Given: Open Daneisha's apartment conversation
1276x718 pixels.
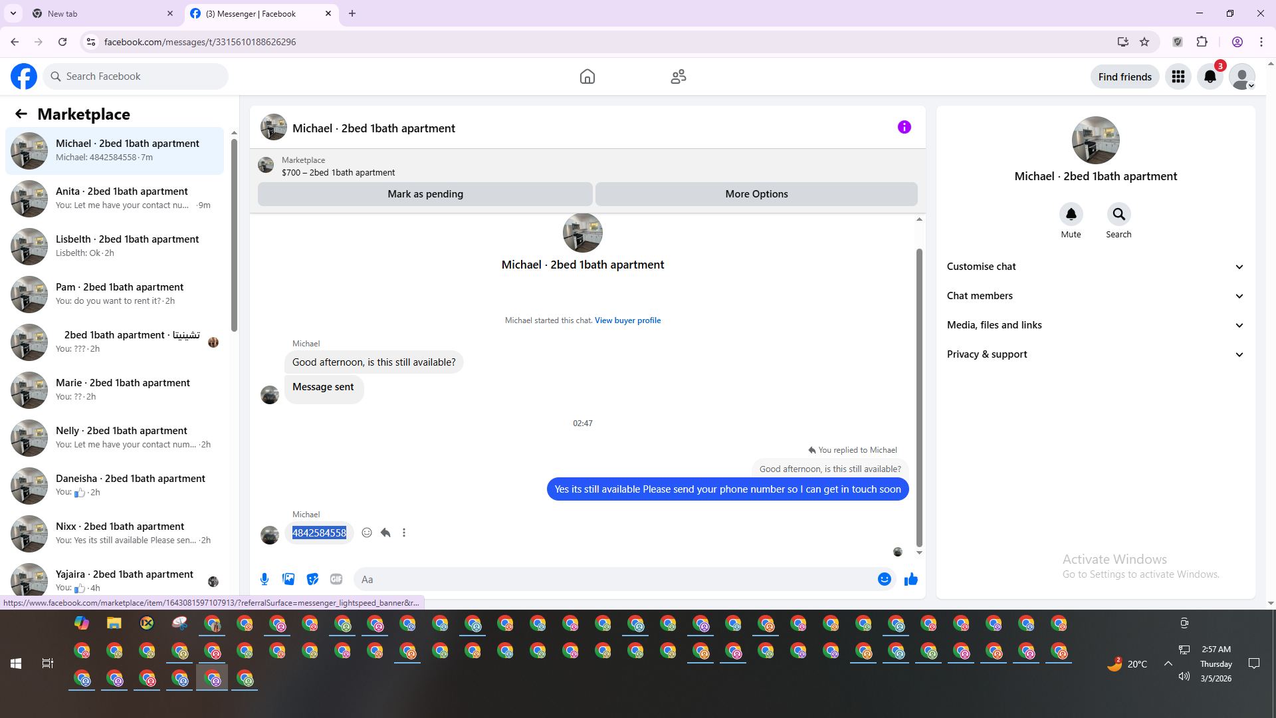Looking at the screenshot, I should click(115, 485).
